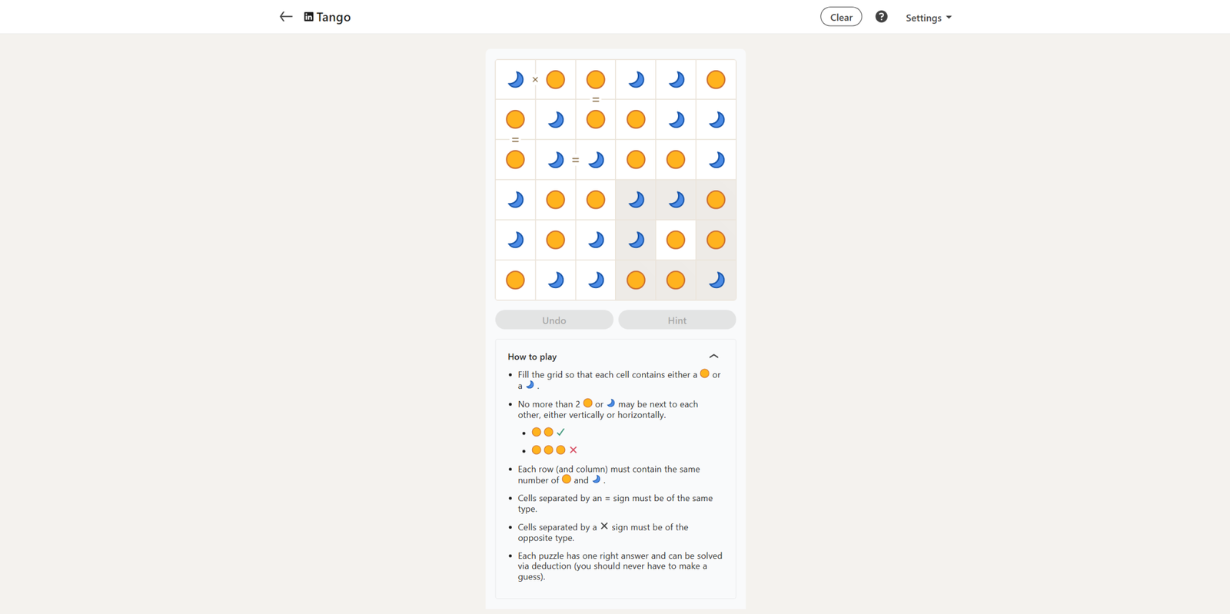Click the sun in the bottom-left grid corner

tap(515, 280)
